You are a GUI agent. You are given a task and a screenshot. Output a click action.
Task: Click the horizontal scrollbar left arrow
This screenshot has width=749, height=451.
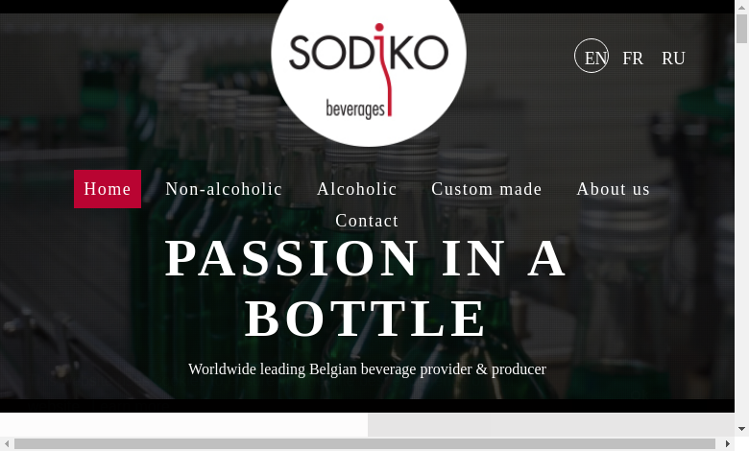7,444
